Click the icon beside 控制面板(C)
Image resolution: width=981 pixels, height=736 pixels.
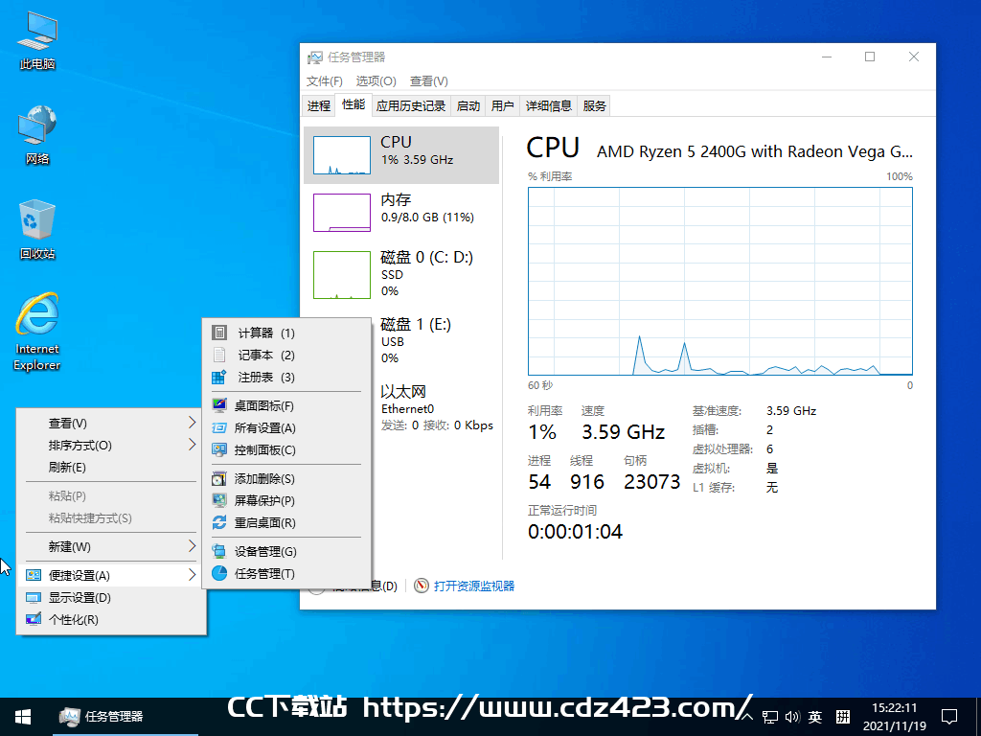[219, 450]
